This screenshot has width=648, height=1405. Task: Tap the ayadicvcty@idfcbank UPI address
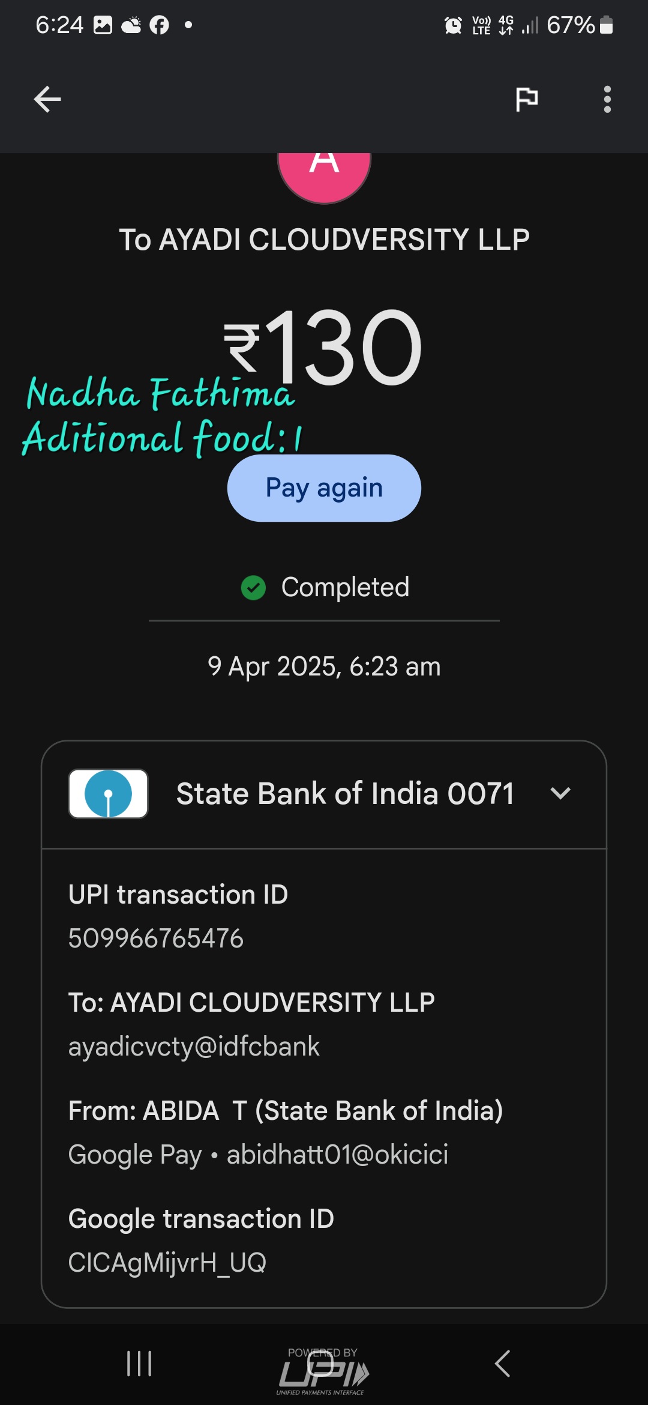(x=194, y=1047)
